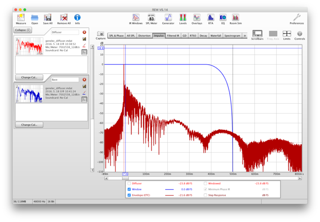Select the SPL & Phase tab
The height and width of the screenshot is (222, 320).
pyautogui.click(x=116, y=36)
